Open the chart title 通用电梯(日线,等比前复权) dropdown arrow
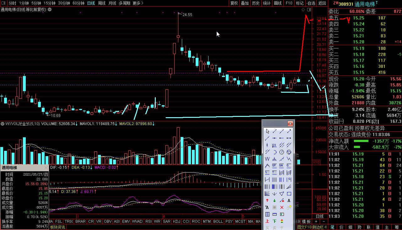Viewport: 402px width, 230px height. pos(50,10)
